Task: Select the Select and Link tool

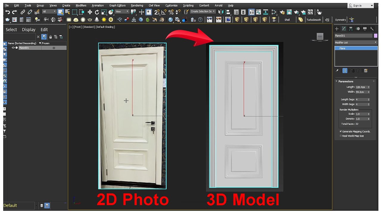Action: pos(23,12)
